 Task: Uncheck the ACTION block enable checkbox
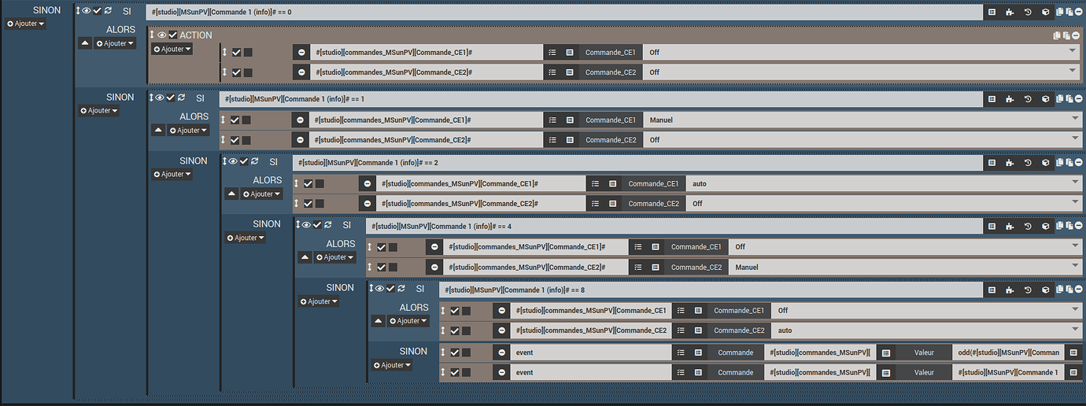click(x=173, y=35)
